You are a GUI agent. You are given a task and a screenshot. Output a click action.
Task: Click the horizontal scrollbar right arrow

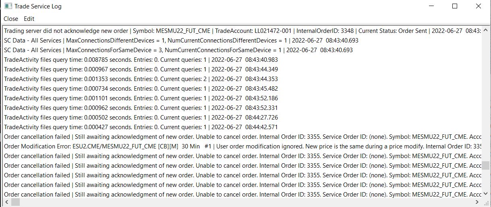click(478, 203)
